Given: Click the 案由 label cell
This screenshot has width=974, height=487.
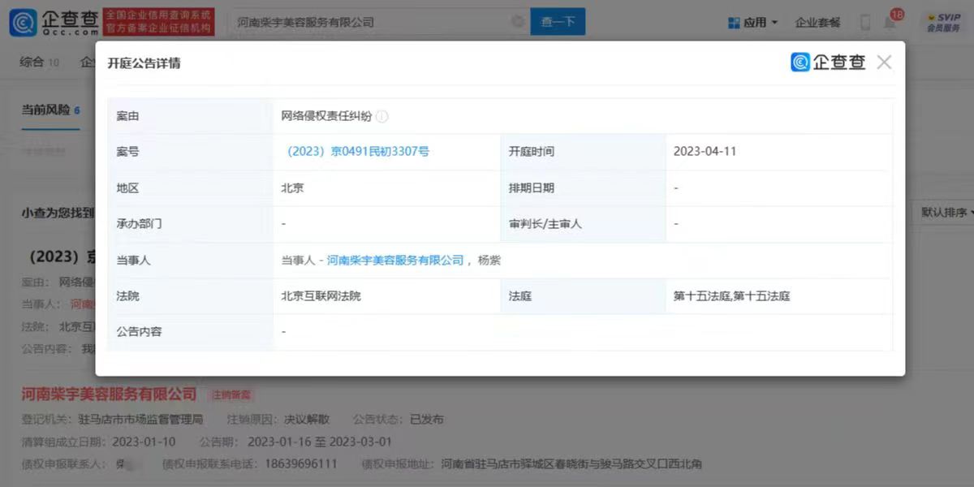Looking at the screenshot, I should [x=191, y=116].
